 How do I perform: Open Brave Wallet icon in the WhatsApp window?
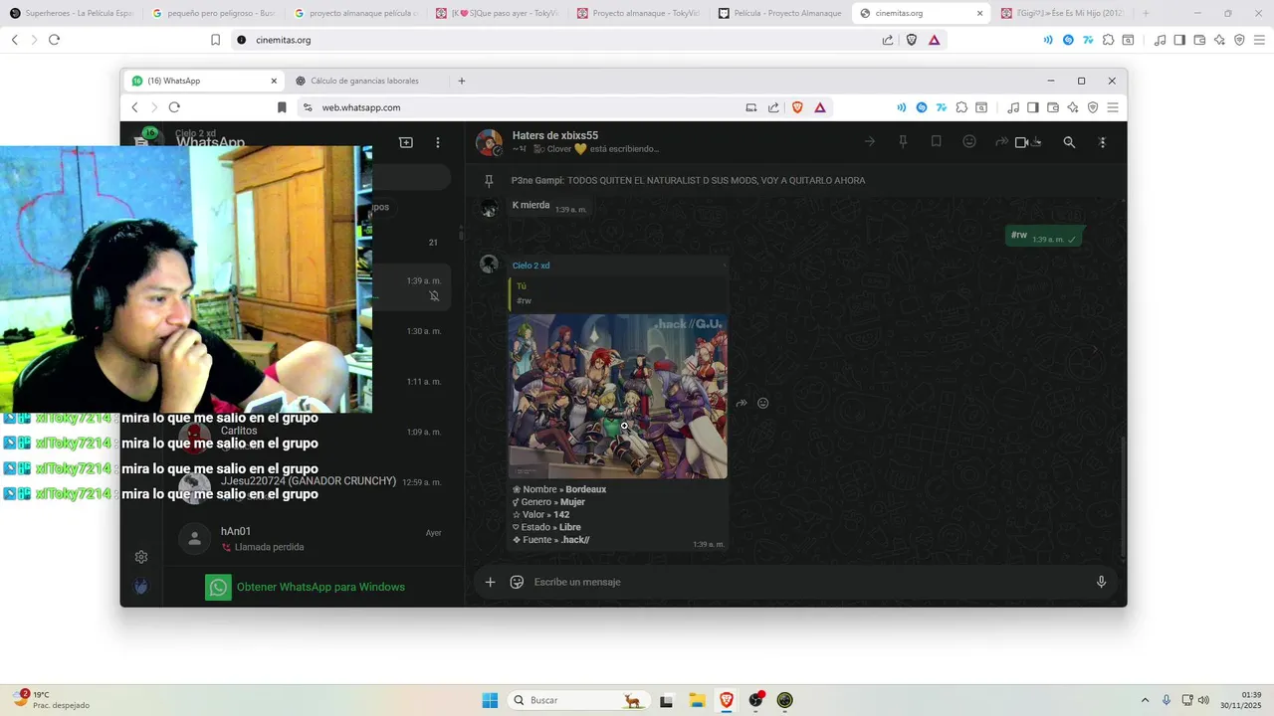(1053, 107)
